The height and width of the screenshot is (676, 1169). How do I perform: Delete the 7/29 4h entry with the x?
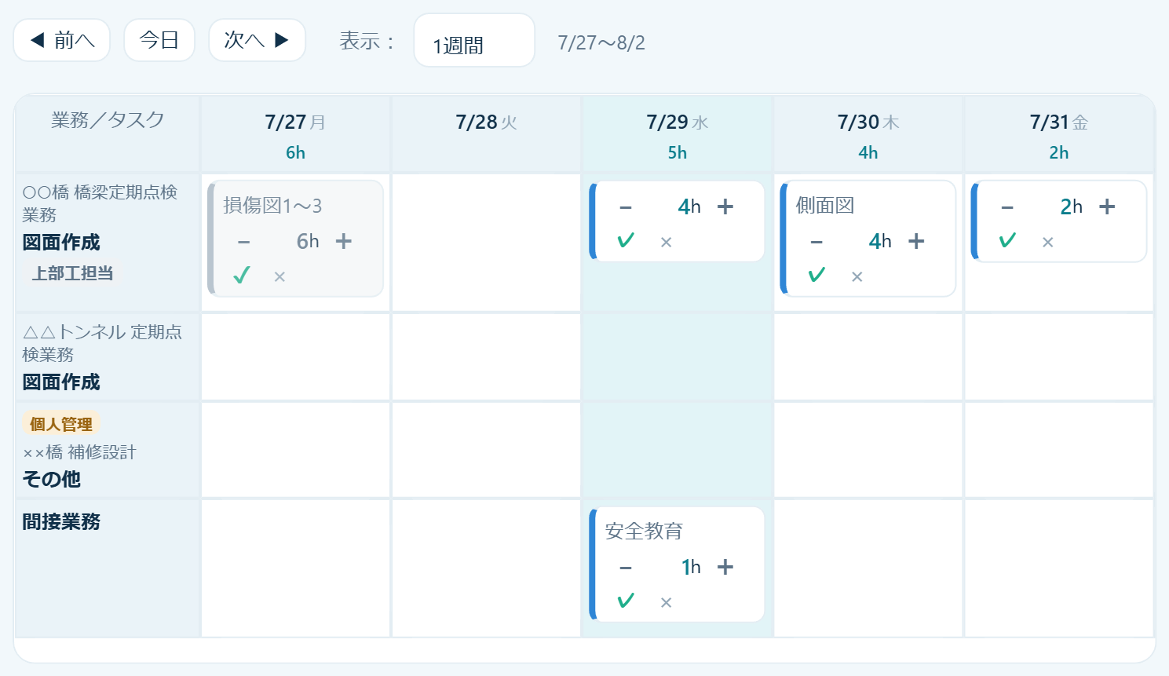666,242
